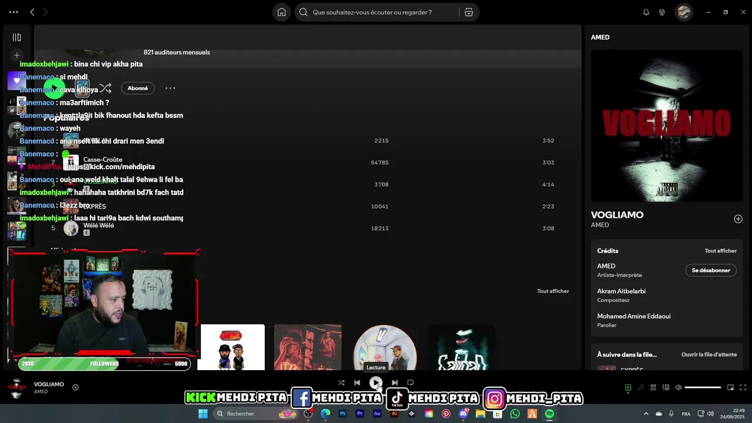Open artist more options ellipsis
Screen dimensions: 752x423
tap(170, 88)
